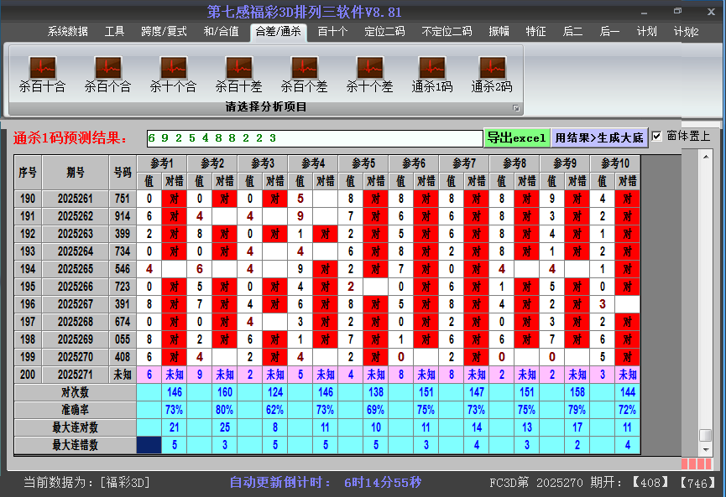726x497 pixels.
Task: Toggle the 窗体置上 checkbox
Action: 657,137
